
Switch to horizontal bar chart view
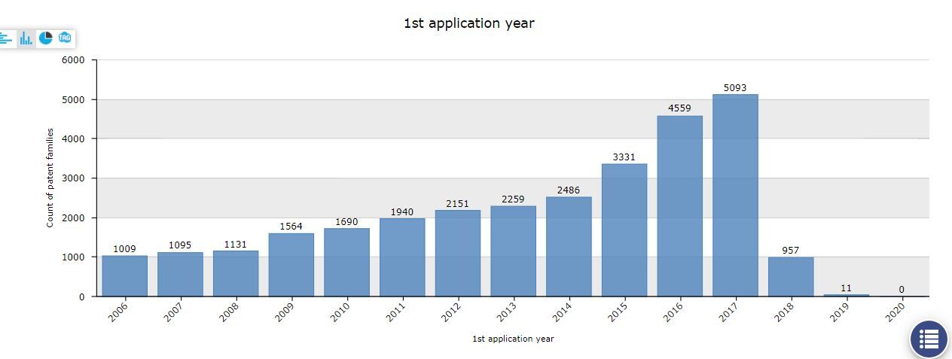tap(7, 38)
